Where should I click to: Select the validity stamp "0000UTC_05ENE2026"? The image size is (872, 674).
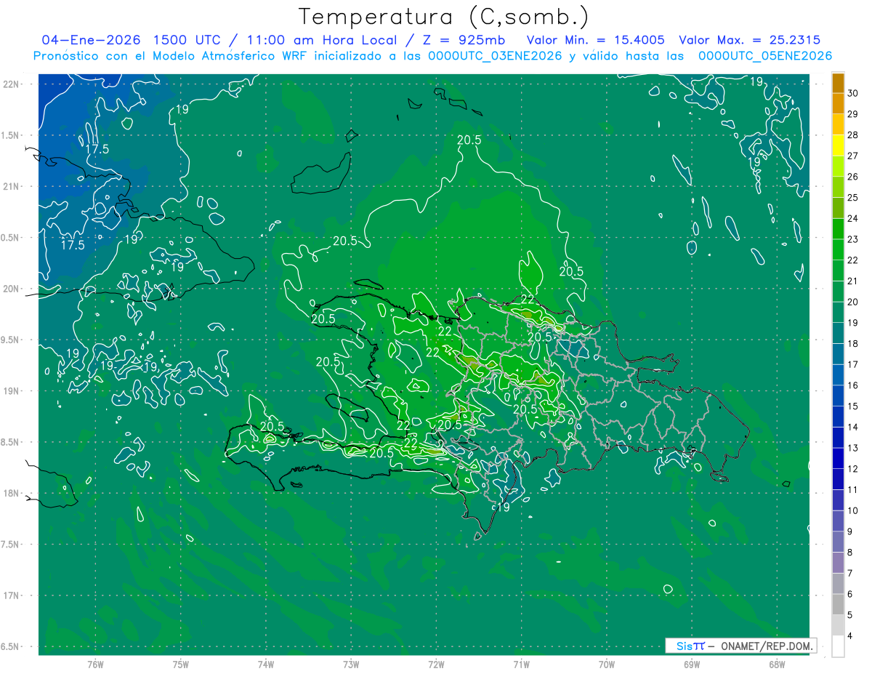coord(765,56)
